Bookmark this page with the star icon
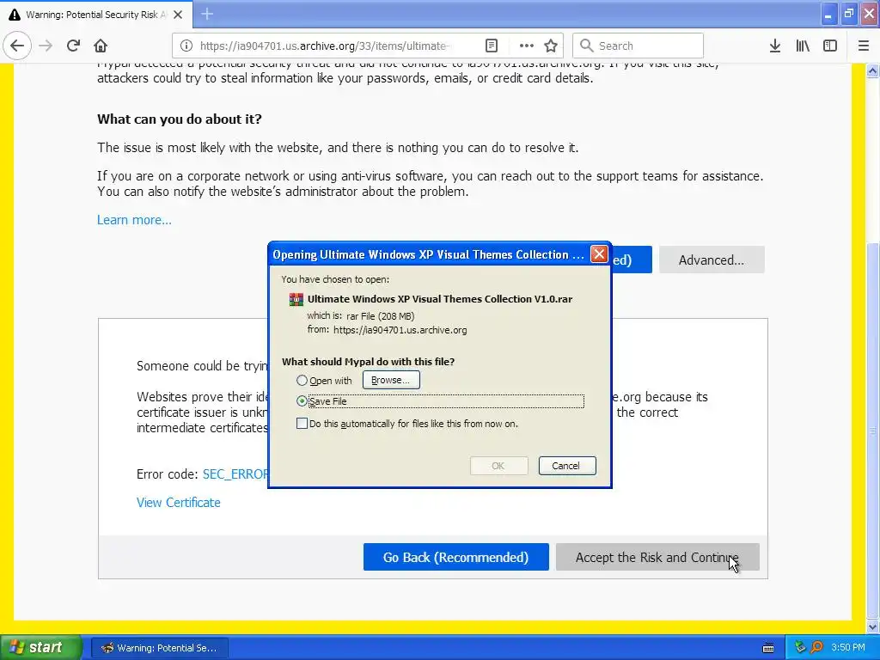Viewport: 880px width, 660px height. [551, 46]
